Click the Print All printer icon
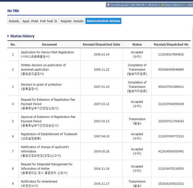 [133, 5]
